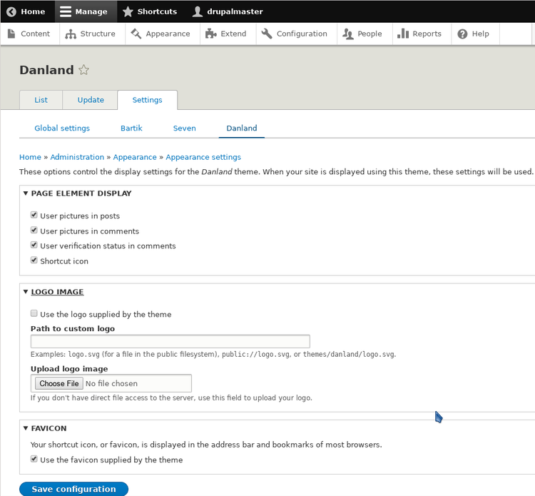
Task: Click the Appearance paintbrush icon
Action: click(136, 34)
